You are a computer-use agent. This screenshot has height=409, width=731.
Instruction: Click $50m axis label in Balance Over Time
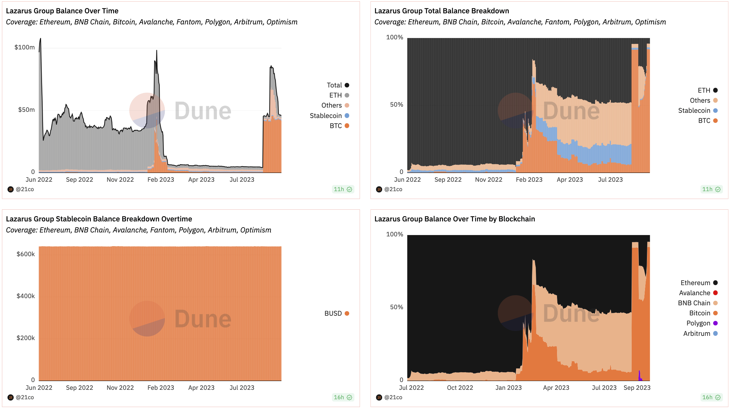[x=26, y=110]
